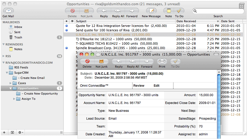Click Delete in the message window
Viewport: 247px width, 140px height.
[x=87, y=61]
